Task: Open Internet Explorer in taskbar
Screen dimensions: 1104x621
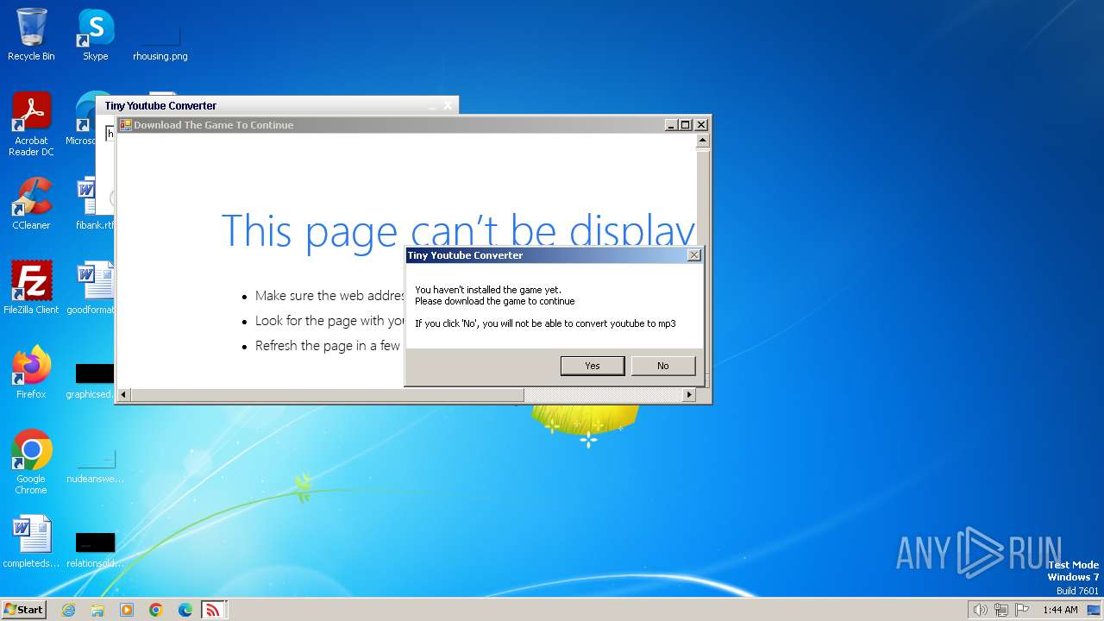Action: (x=68, y=610)
